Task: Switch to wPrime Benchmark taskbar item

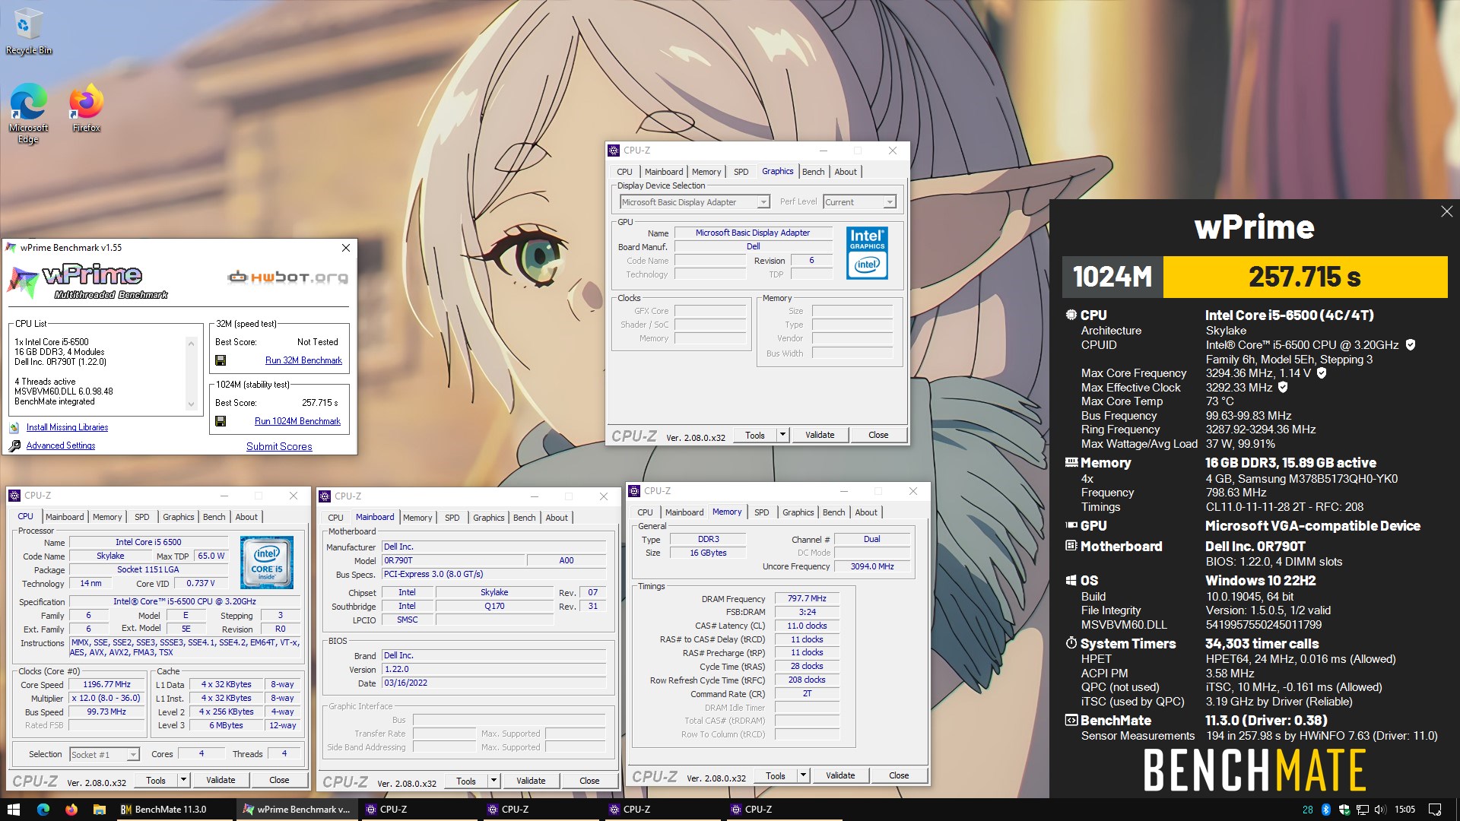Action: coord(296,810)
